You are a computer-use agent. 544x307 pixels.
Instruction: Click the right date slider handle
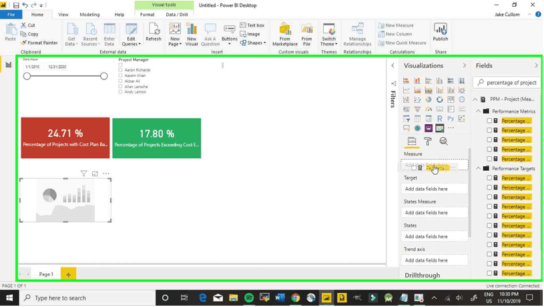coord(103,76)
